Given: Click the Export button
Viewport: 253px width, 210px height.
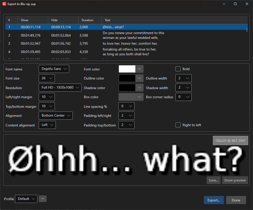Looking at the screenshot, I should click(214, 200).
